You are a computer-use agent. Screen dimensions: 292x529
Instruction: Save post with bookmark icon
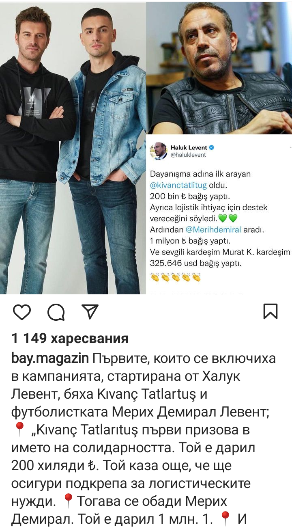click(x=270, y=311)
